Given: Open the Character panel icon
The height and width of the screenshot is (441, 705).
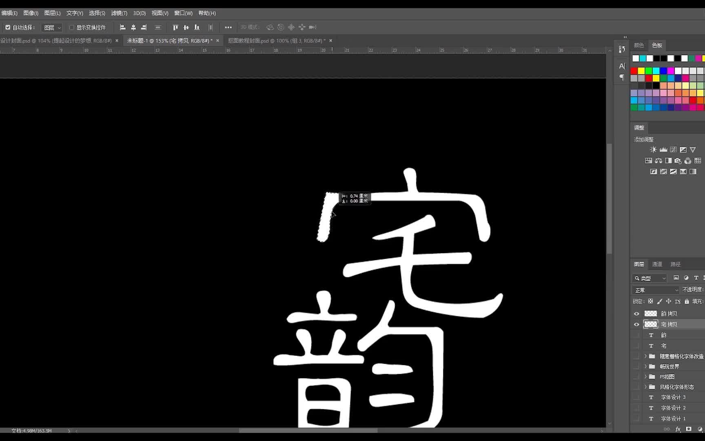Looking at the screenshot, I should click(622, 66).
